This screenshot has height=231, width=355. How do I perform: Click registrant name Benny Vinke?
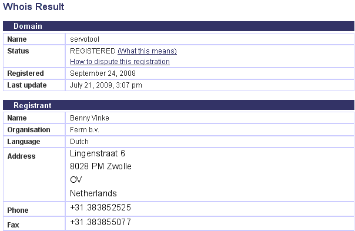(89, 118)
